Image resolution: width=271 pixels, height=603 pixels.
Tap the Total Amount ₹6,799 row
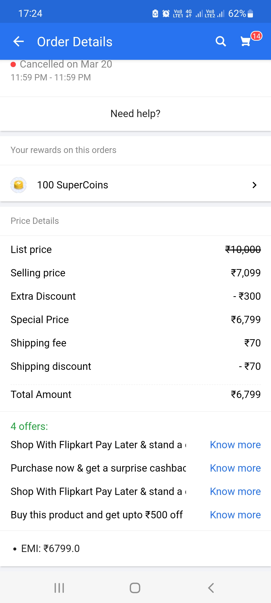[x=135, y=394]
